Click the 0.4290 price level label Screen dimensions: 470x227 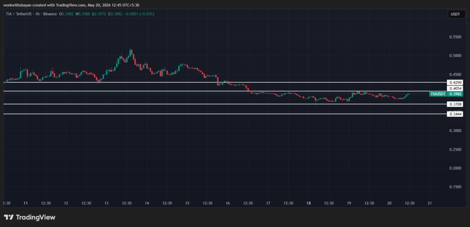click(x=454, y=82)
